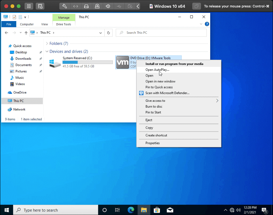This screenshot has width=273, height=215.
Task: Click the virtual hard disk icon
Action: tap(86, 6)
